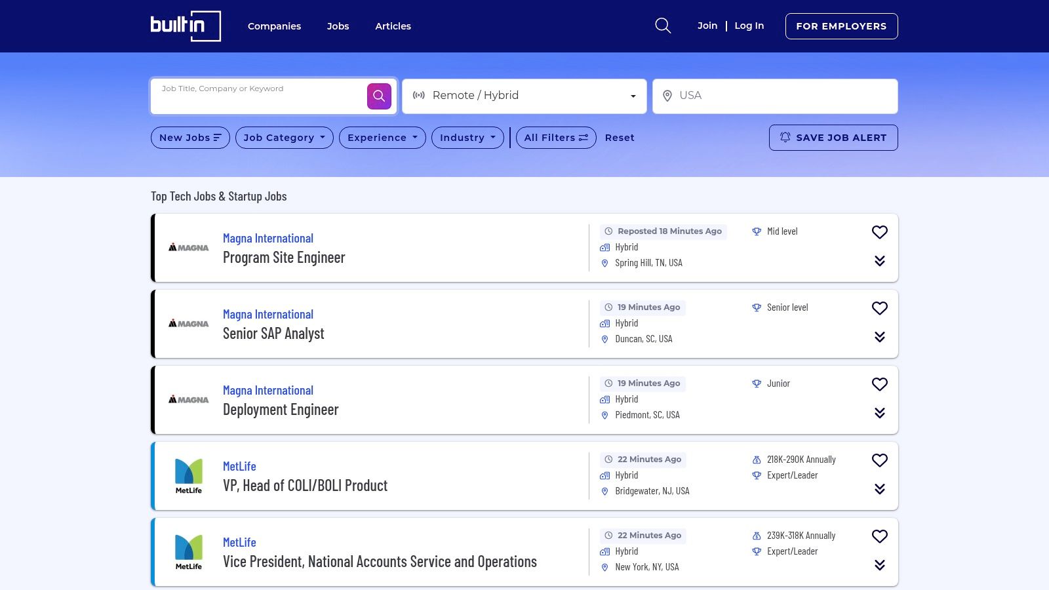Expand the Deployment Engineer job card

(x=880, y=413)
